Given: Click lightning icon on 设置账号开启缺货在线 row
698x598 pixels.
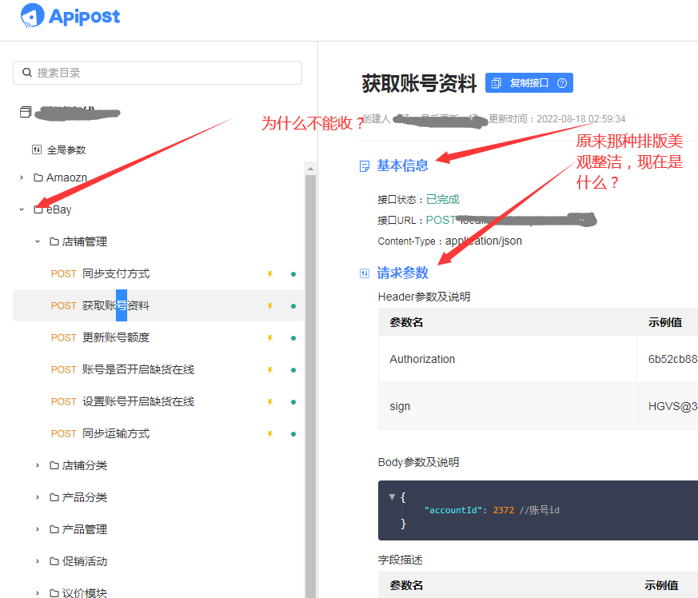Looking at the screenshot, I should pyautogui.click(x=269, y=402).
